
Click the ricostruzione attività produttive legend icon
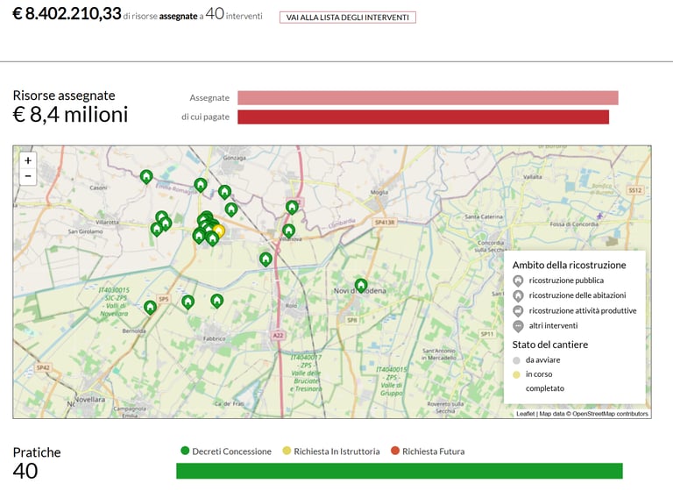pyautogui.click(x=518, y=311)
